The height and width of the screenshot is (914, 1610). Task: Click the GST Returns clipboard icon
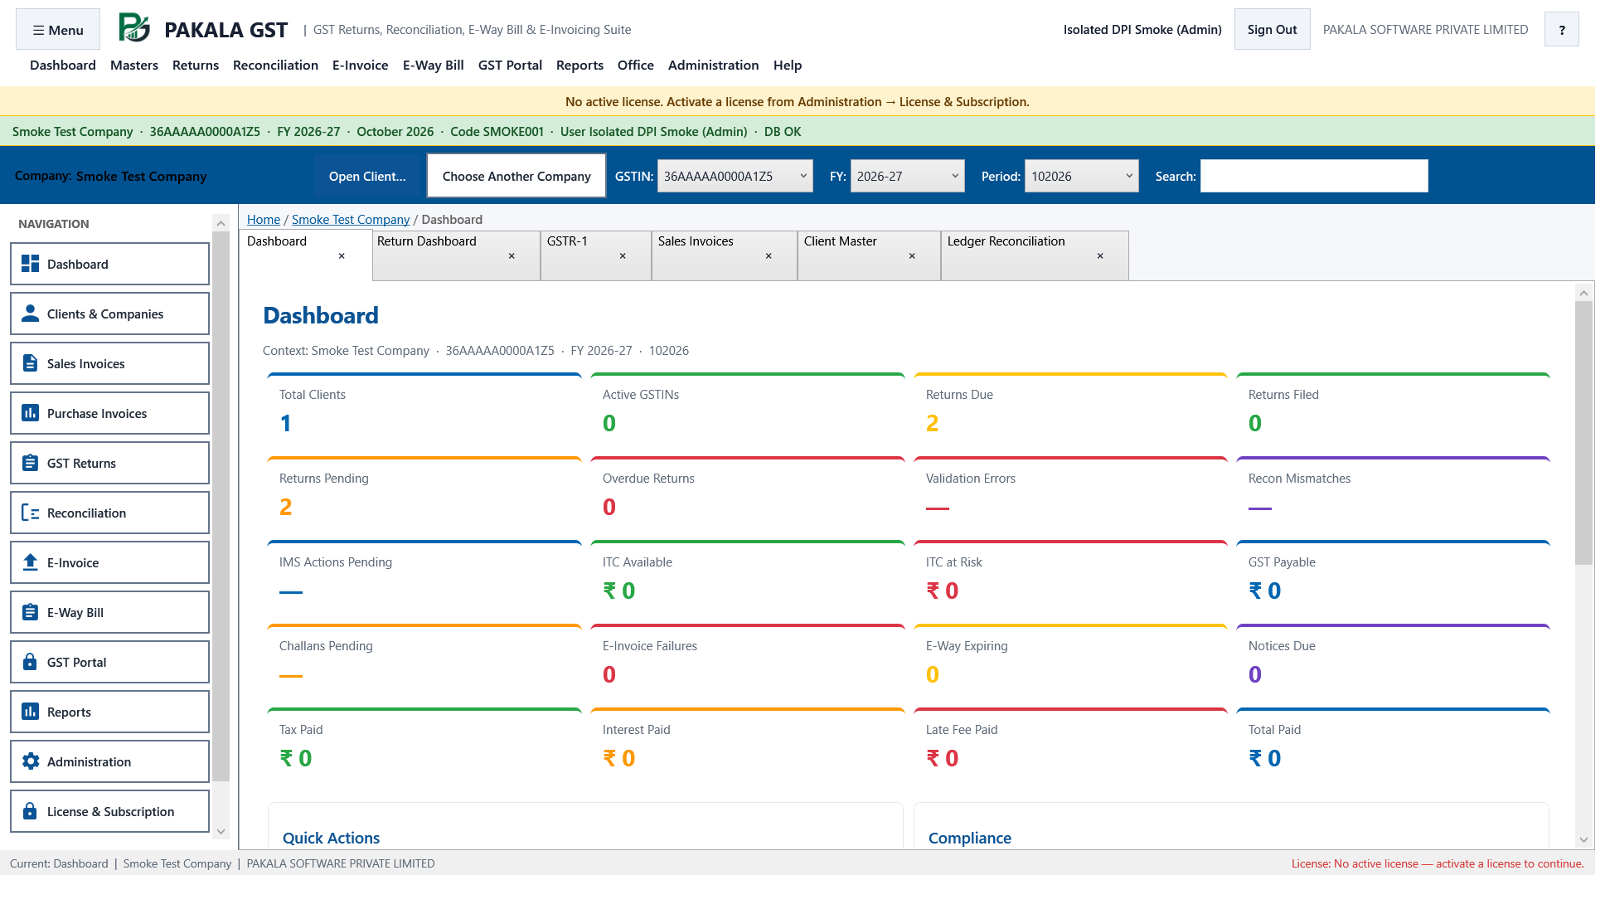(30, 463)
